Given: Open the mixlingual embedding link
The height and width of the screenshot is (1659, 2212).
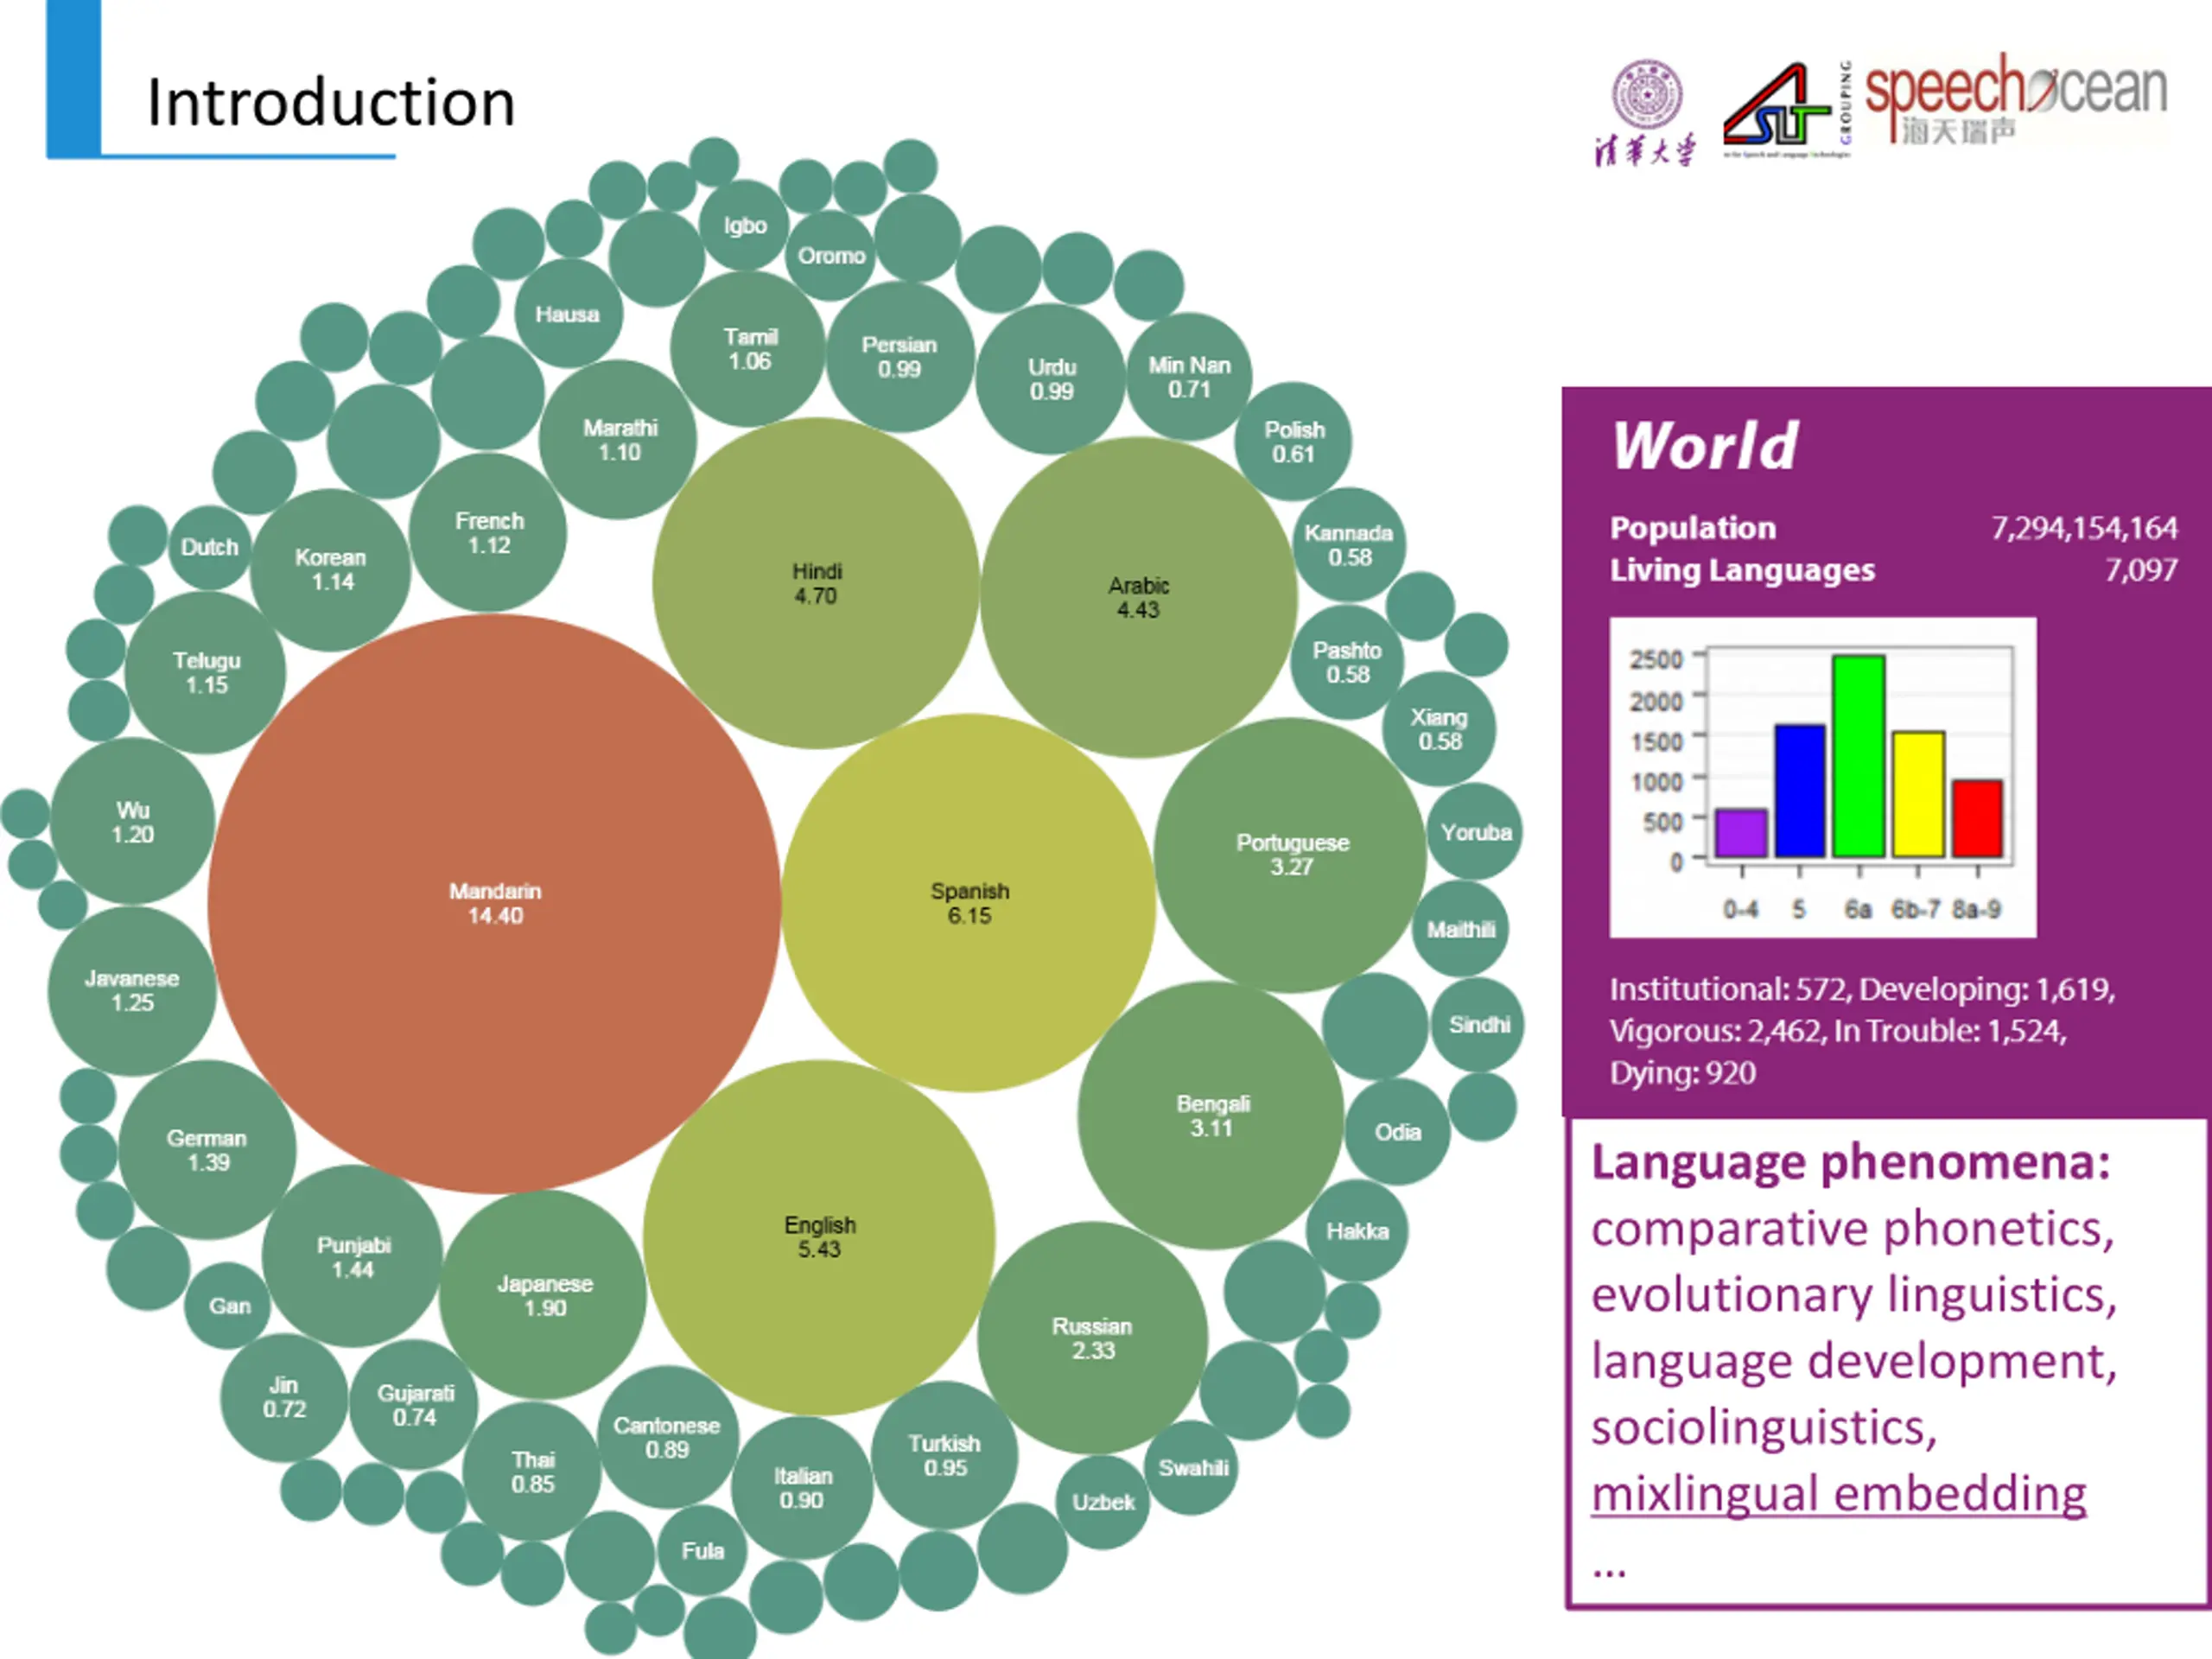Looking at the screenshot, I should point(1838,1494).
